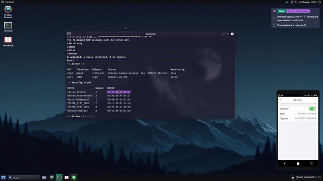Switch to Terminal via green taskbar icon
323x181 pixels.
(x=59, y=177)
